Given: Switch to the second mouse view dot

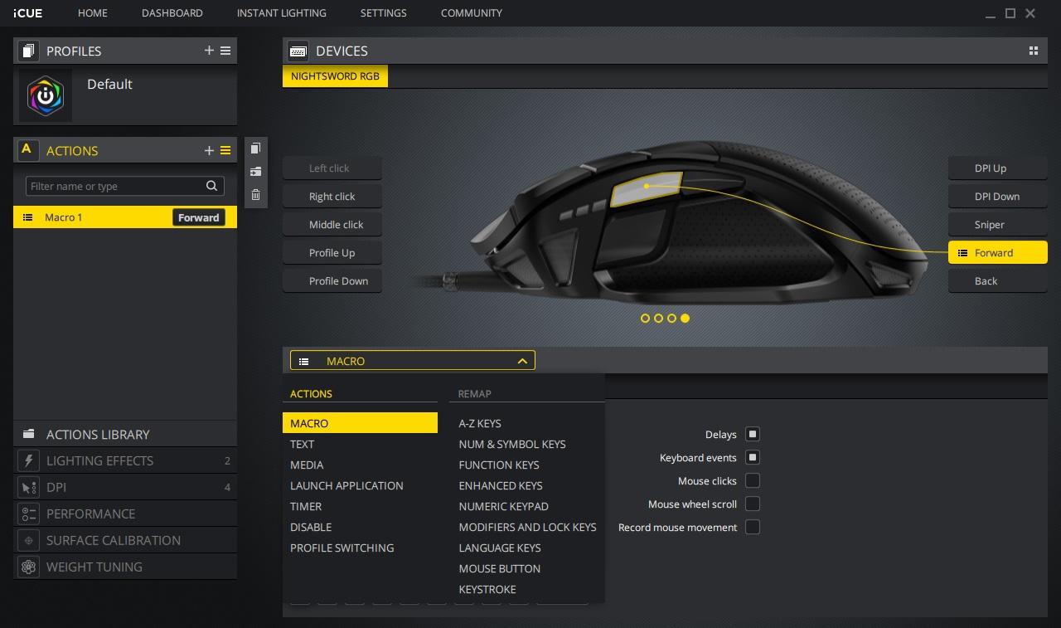Looking at the screenshot, I should pyautogui.click(x=659, y=318).
